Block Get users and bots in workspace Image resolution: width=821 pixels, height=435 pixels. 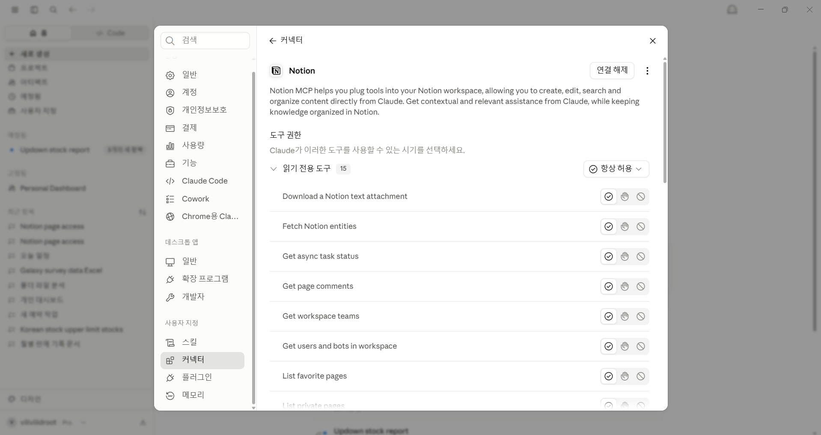[641, 346]
